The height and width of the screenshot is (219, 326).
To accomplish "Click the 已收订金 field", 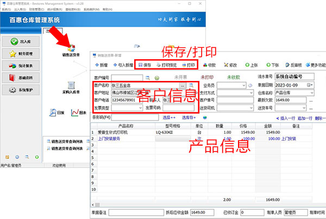I will [x=252, y=212].
